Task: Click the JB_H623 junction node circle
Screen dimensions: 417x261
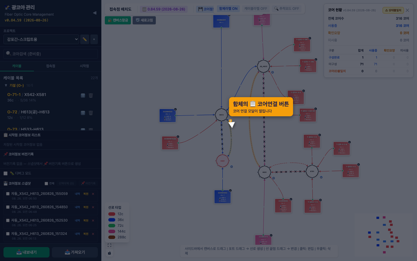Action: 263,66
